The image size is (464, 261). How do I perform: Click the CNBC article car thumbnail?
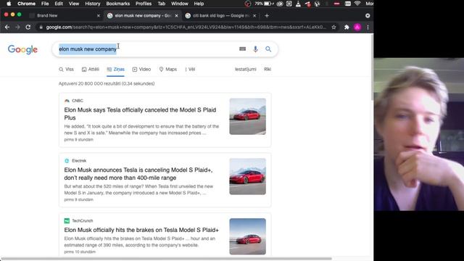[x=248, y=117]
